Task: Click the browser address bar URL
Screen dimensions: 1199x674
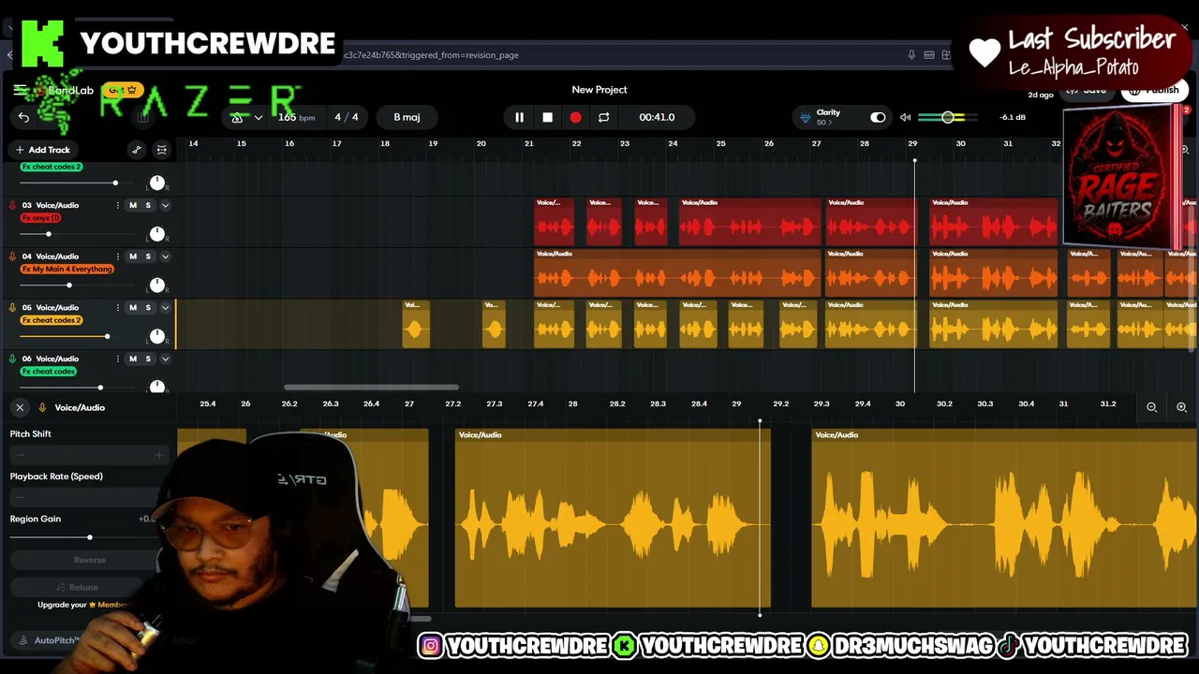Action: pos(431,55)
